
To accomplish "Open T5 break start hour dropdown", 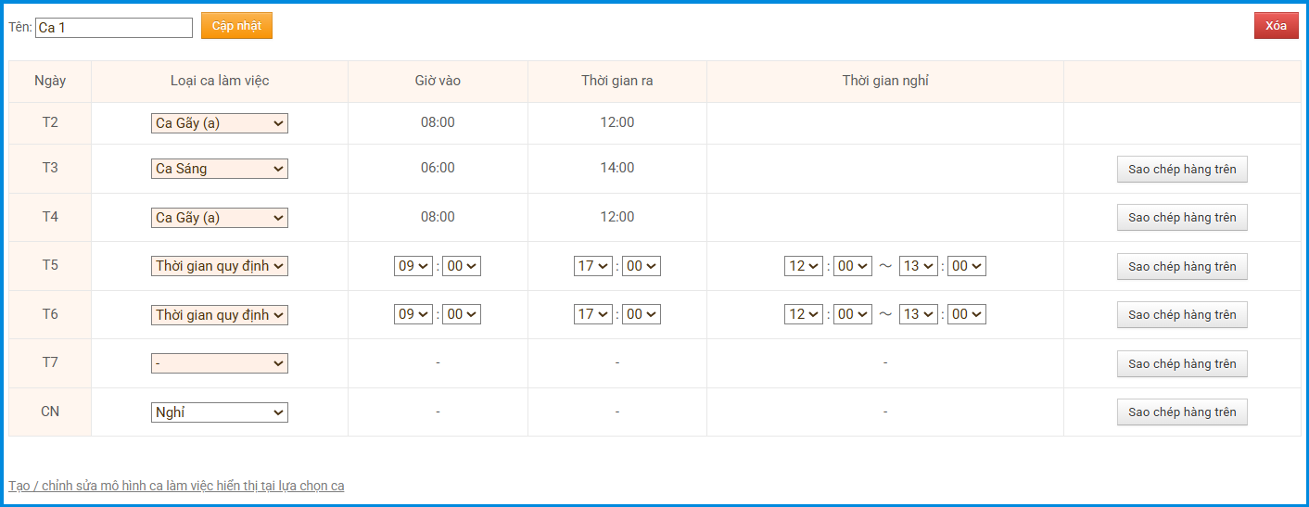I will click(804, 266).
